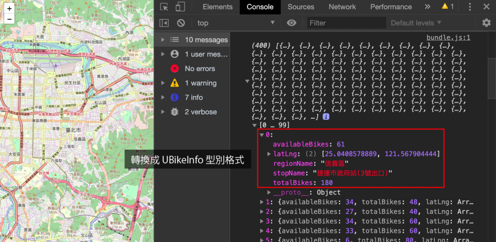Click the console vertical scrollbar
Viewport: 496px width, 242px height.
pyautogui.click(x=491, y=79)
